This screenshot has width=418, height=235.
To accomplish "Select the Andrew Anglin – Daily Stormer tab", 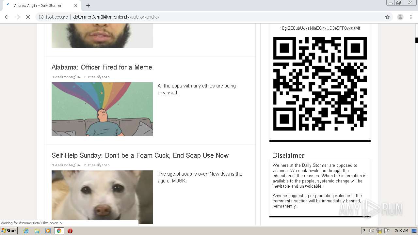I will point(41,6).
